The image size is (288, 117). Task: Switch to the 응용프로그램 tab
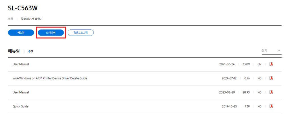81,33
